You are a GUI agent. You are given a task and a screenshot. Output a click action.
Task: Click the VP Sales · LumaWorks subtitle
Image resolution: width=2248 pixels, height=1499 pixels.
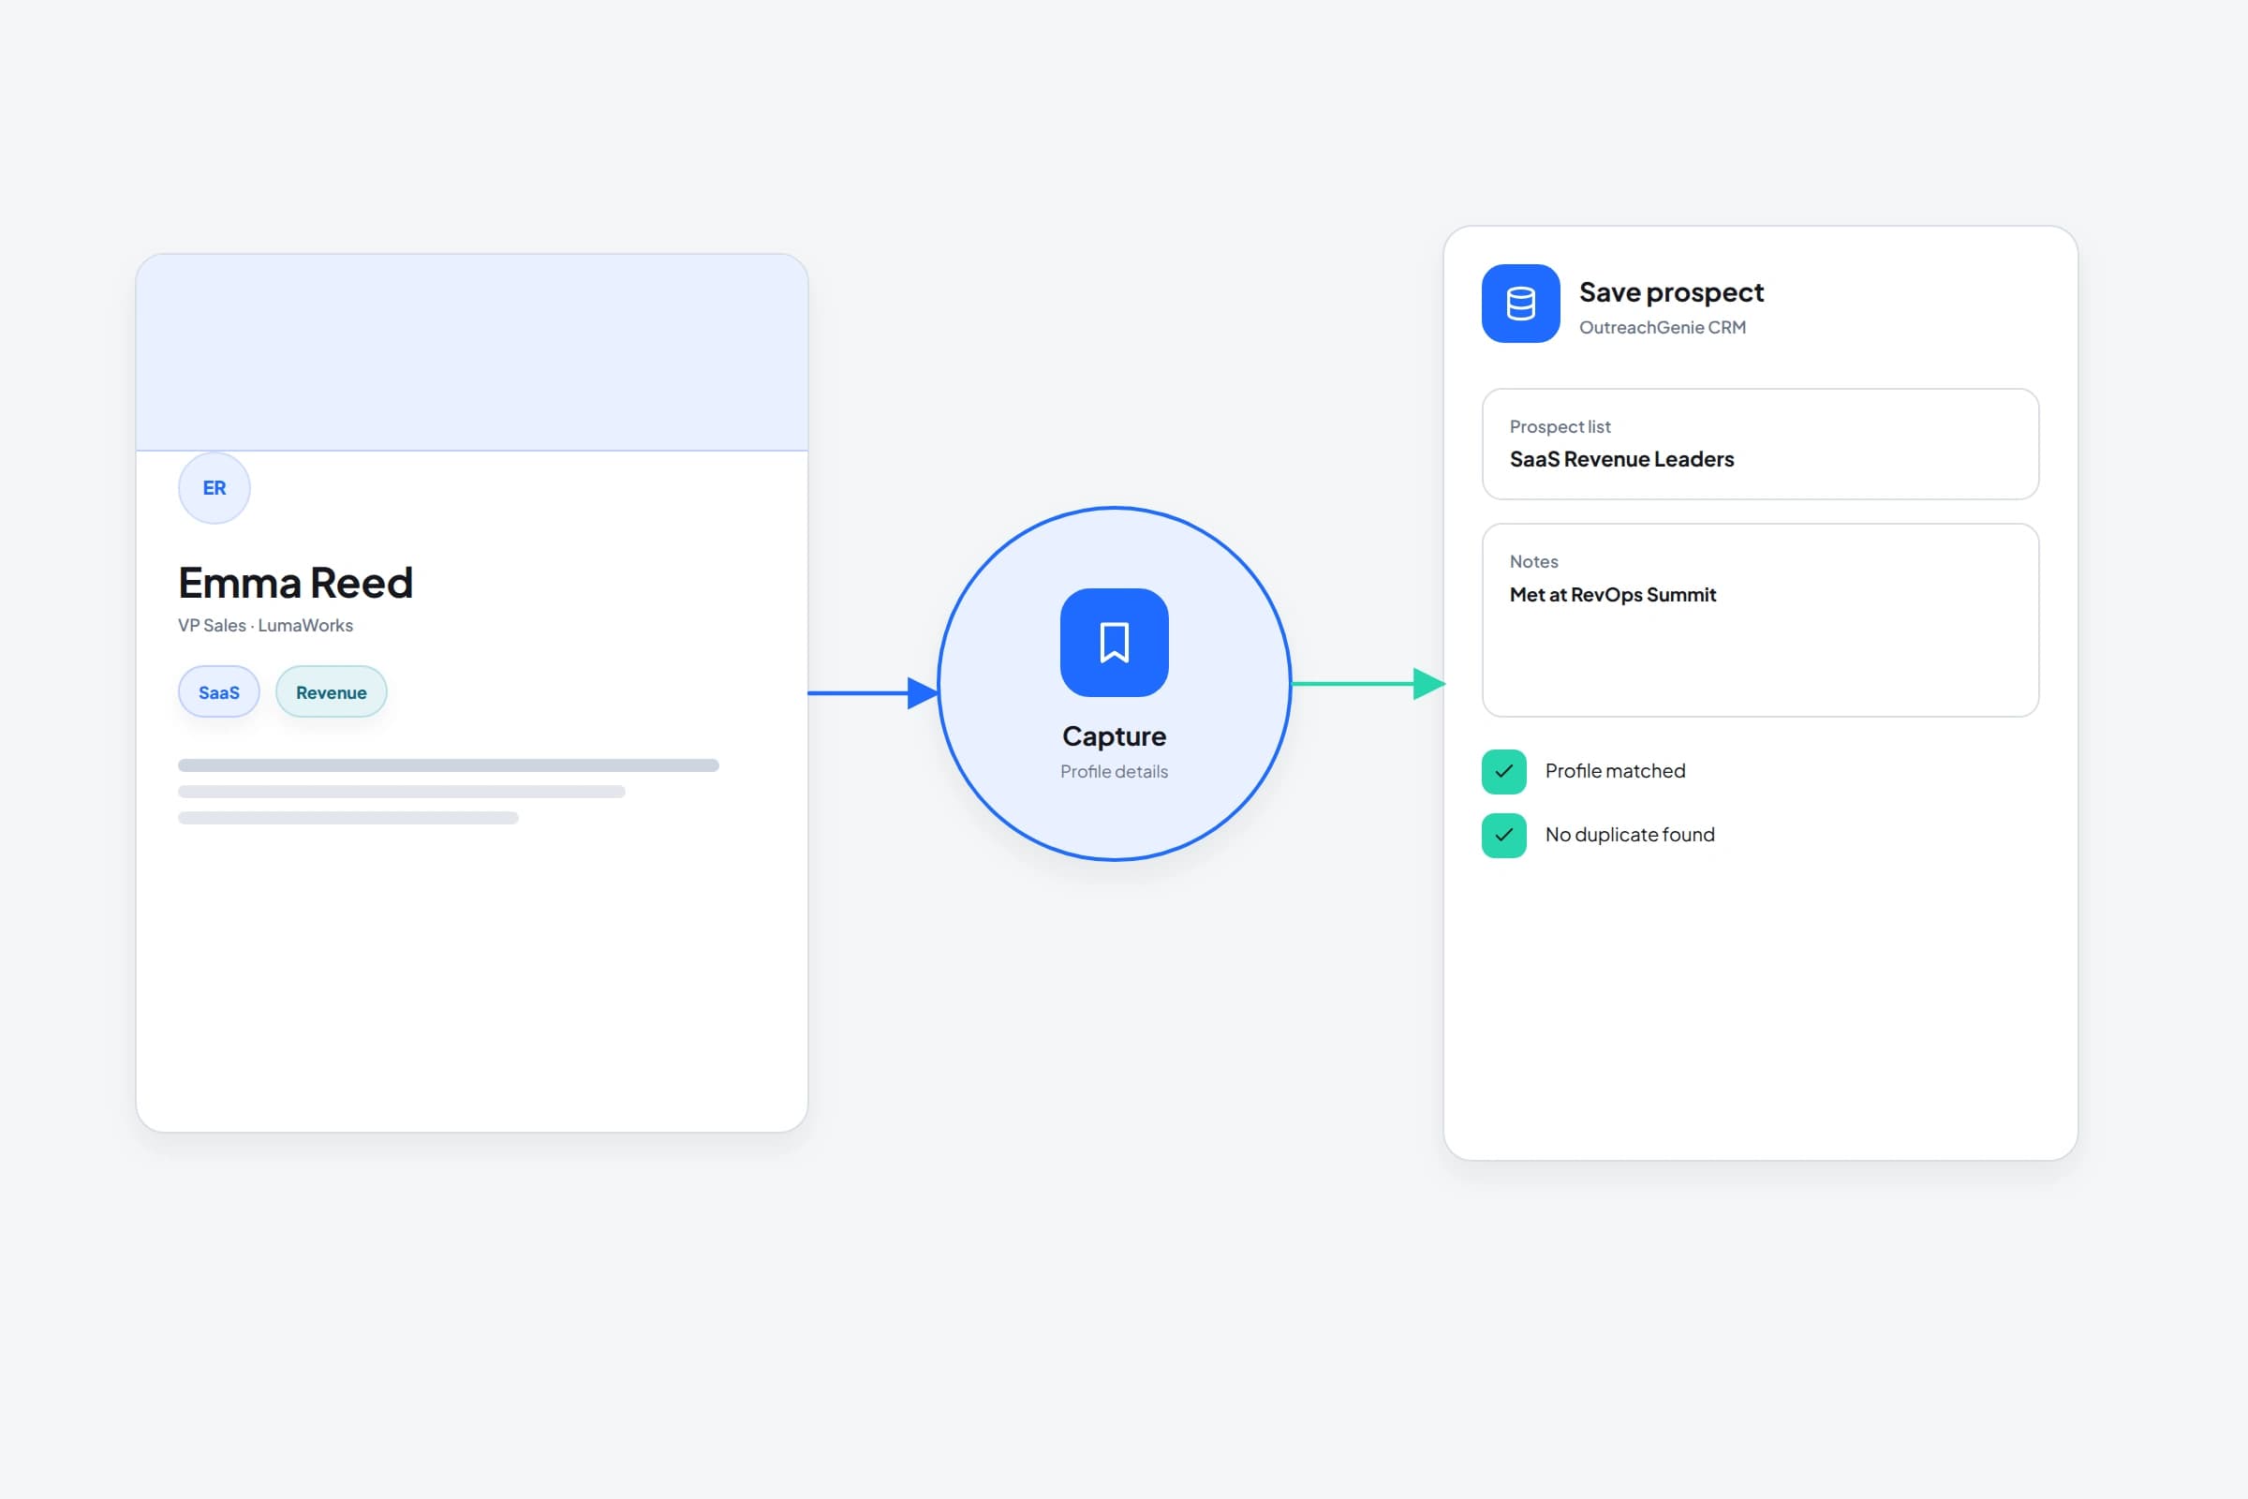point(266,625)
